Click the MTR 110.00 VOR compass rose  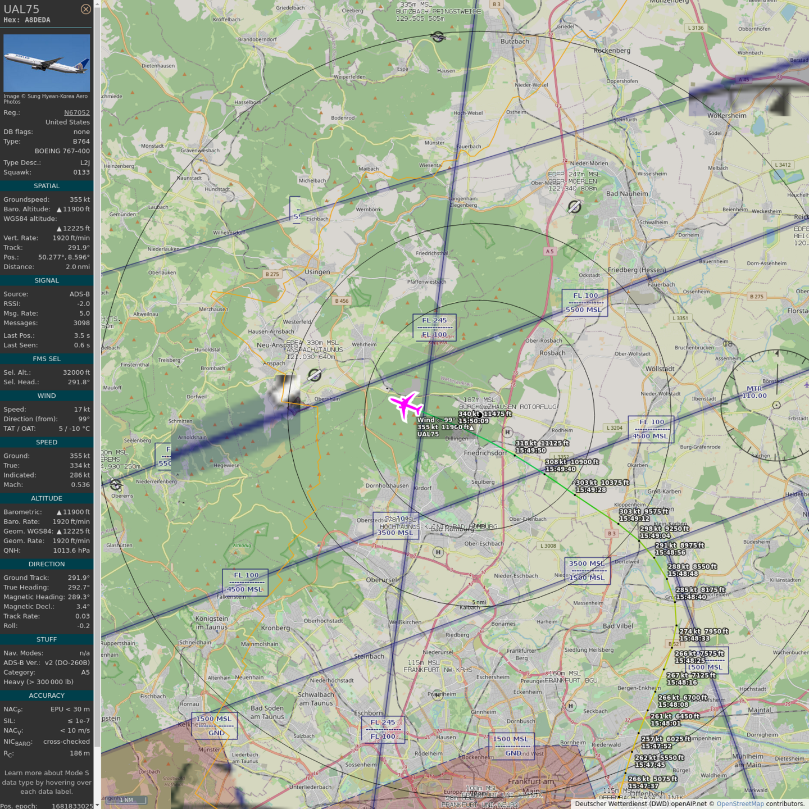coord(776,404)
